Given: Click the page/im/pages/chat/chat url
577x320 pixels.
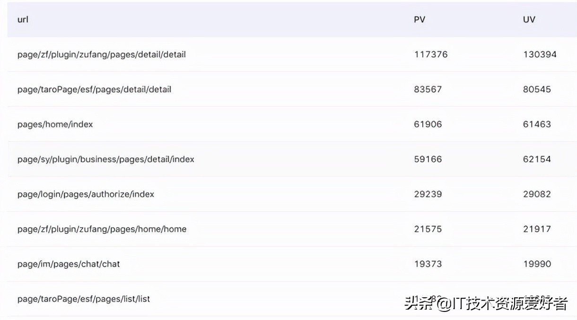Looking at the screenshot, I should 69,264.
